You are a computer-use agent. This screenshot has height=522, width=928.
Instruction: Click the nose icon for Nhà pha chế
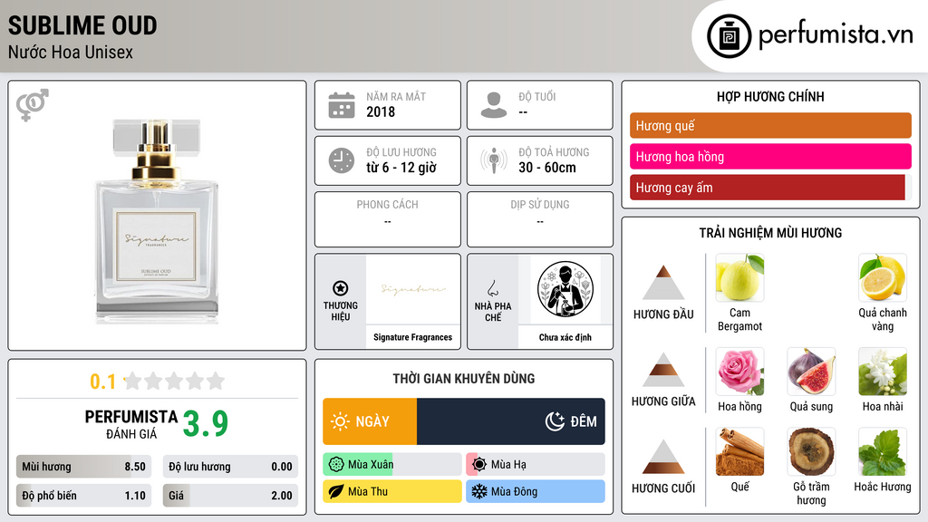point(492,288)
